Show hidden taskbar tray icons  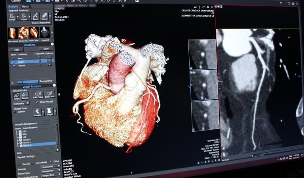(278, 159)
